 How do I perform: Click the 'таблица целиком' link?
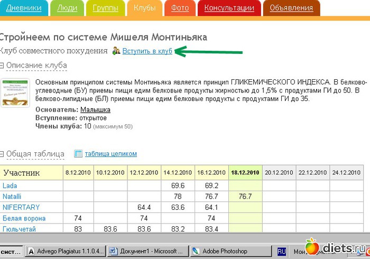pos(112,154)
